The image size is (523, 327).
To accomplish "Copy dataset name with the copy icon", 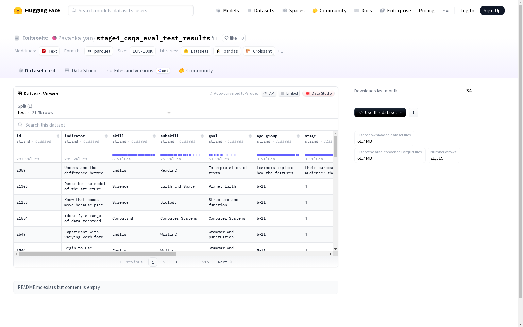I will point(214,38).
